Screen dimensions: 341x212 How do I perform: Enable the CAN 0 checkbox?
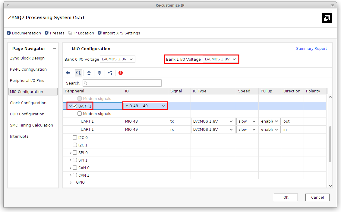(75, 168)
